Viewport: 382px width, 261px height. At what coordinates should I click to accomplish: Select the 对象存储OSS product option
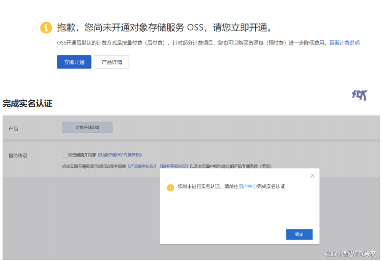[87, 127]
